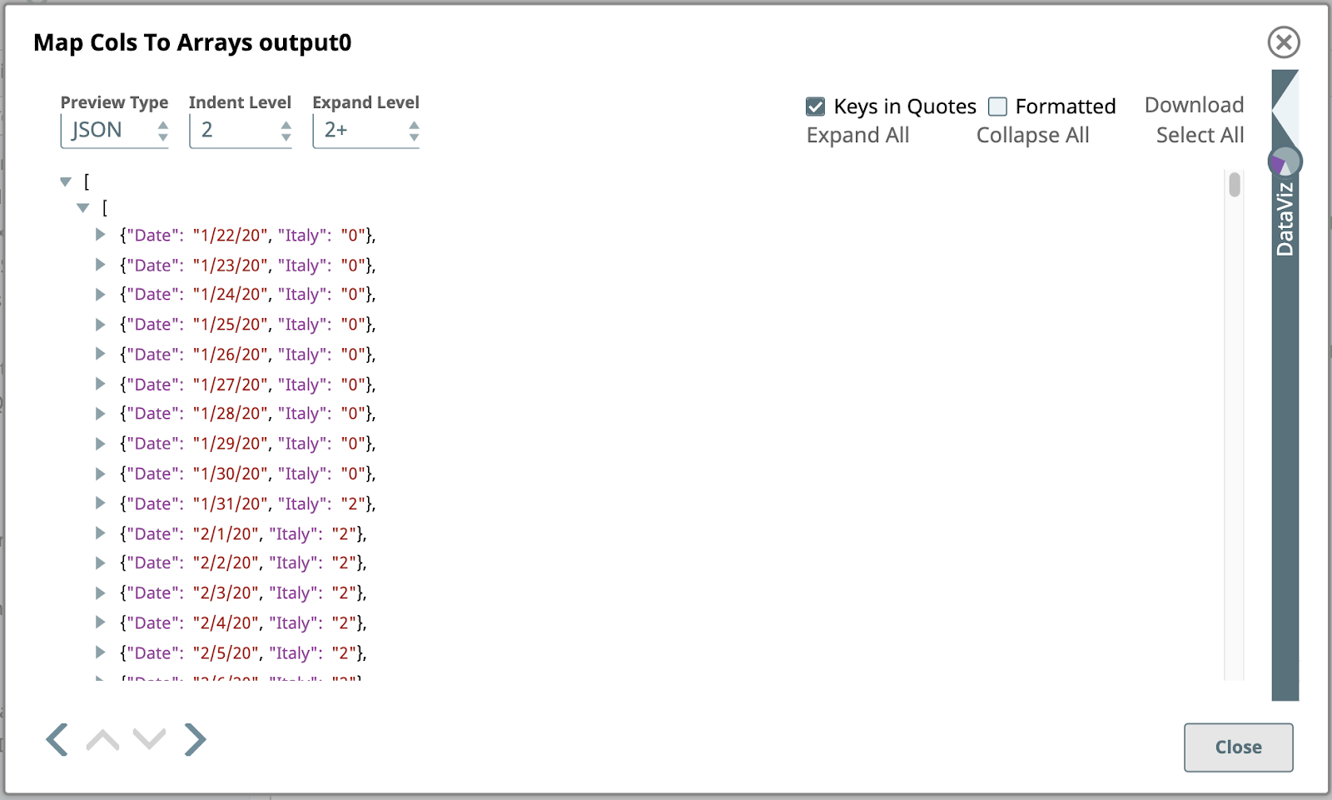
Task: Expand the 2/4/20 record
Action: pos(100,622)
